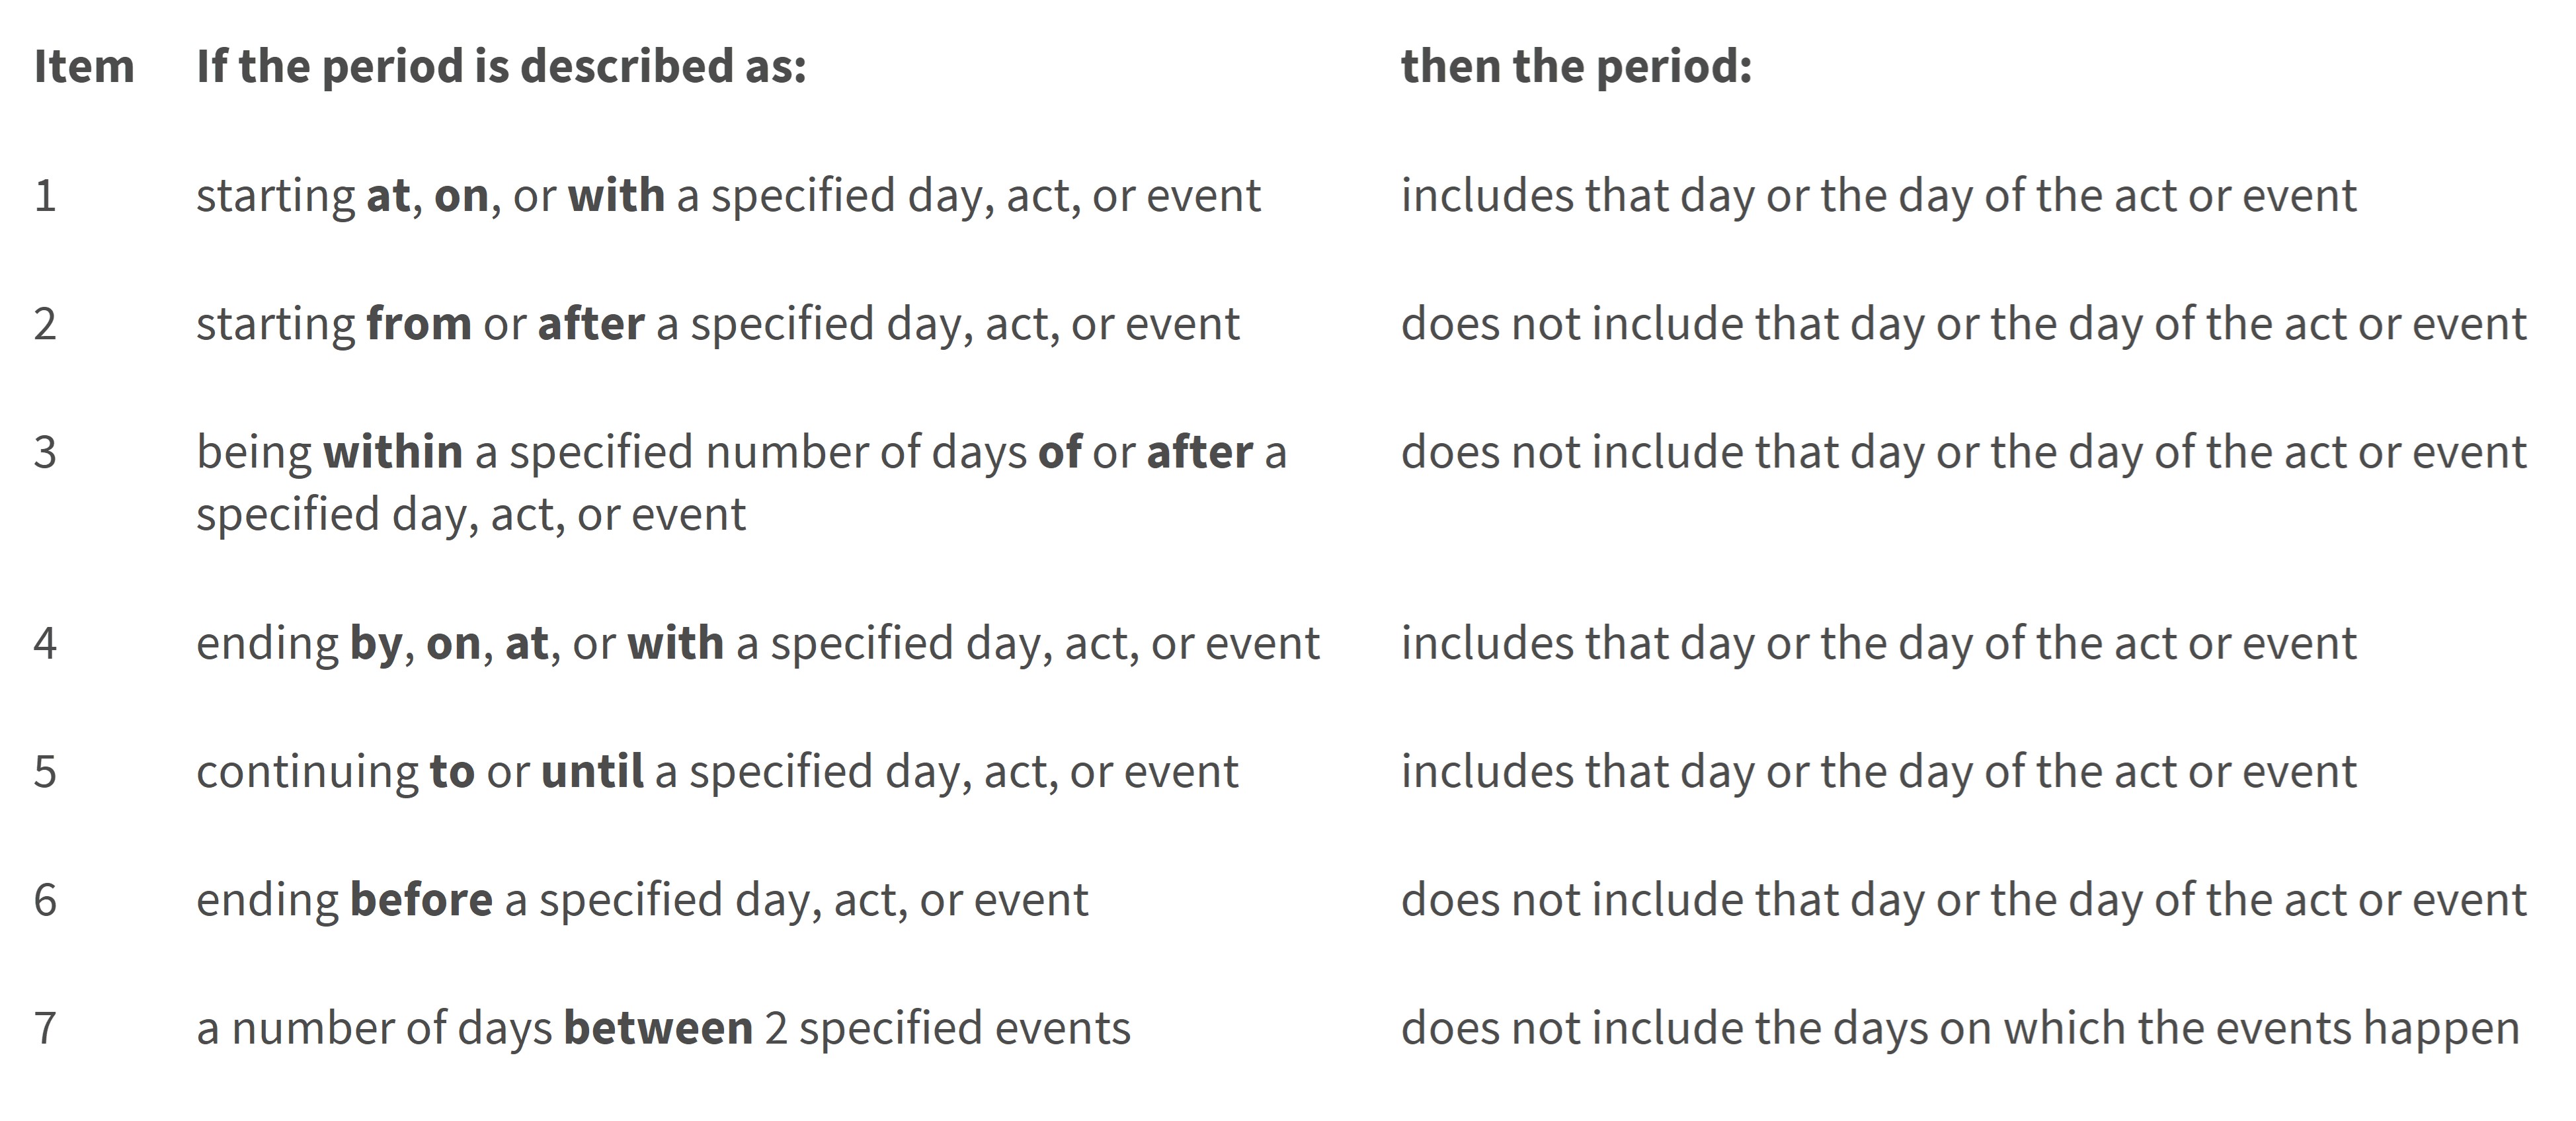This screenshot has height=1121, width=2576.
Task: Click the "then the period:" column header
Action: pyautogui.click(x=1576, y=67)
